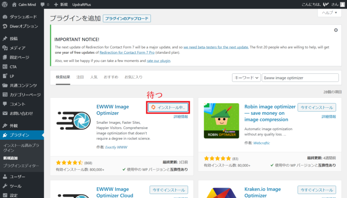Install Kraken.io Image Optimizer now
Image resolution: width=347 pixels, height=198 pixels.
tap(317, 190)
